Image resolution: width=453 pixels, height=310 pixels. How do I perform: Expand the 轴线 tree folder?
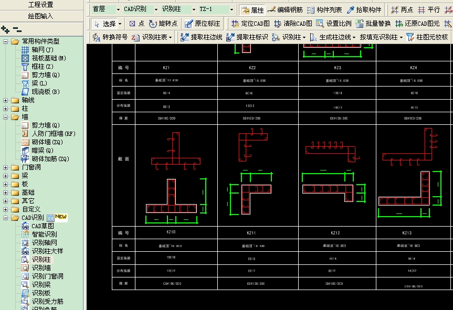coord(5,100)
